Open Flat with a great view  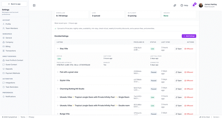coord(179,72)
